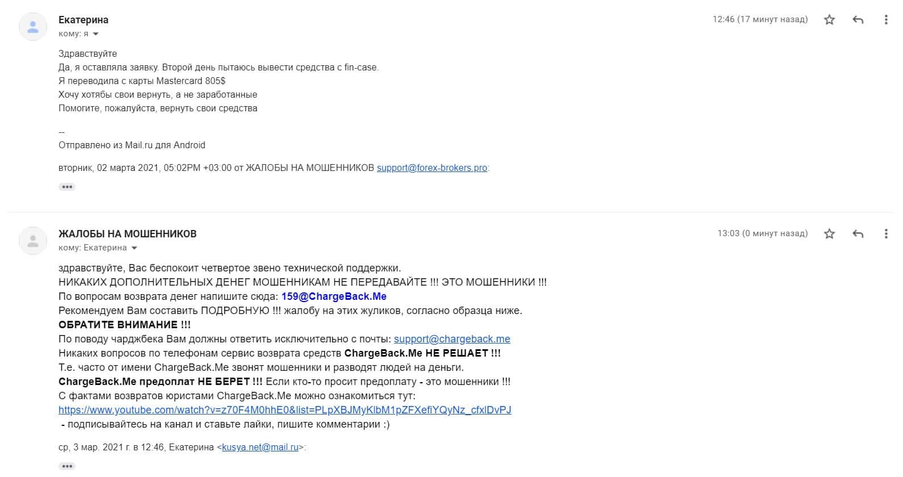The width and height of the screenshot is (903, 477).
Task: Expand recipient details next to 'кому: Екатерина'
Action: [x=134, y=248]
